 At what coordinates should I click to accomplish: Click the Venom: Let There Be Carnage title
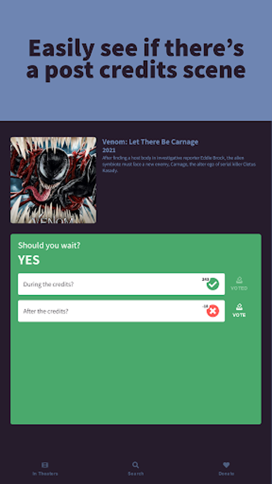click(x=150, y=142)
